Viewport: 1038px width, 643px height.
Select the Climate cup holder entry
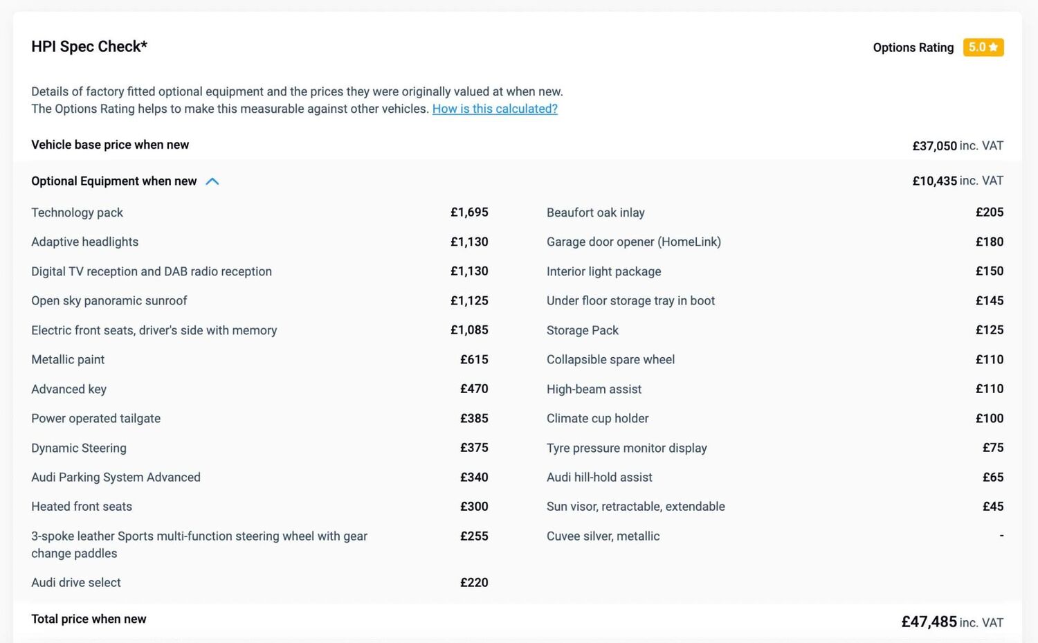coord(597,418)
